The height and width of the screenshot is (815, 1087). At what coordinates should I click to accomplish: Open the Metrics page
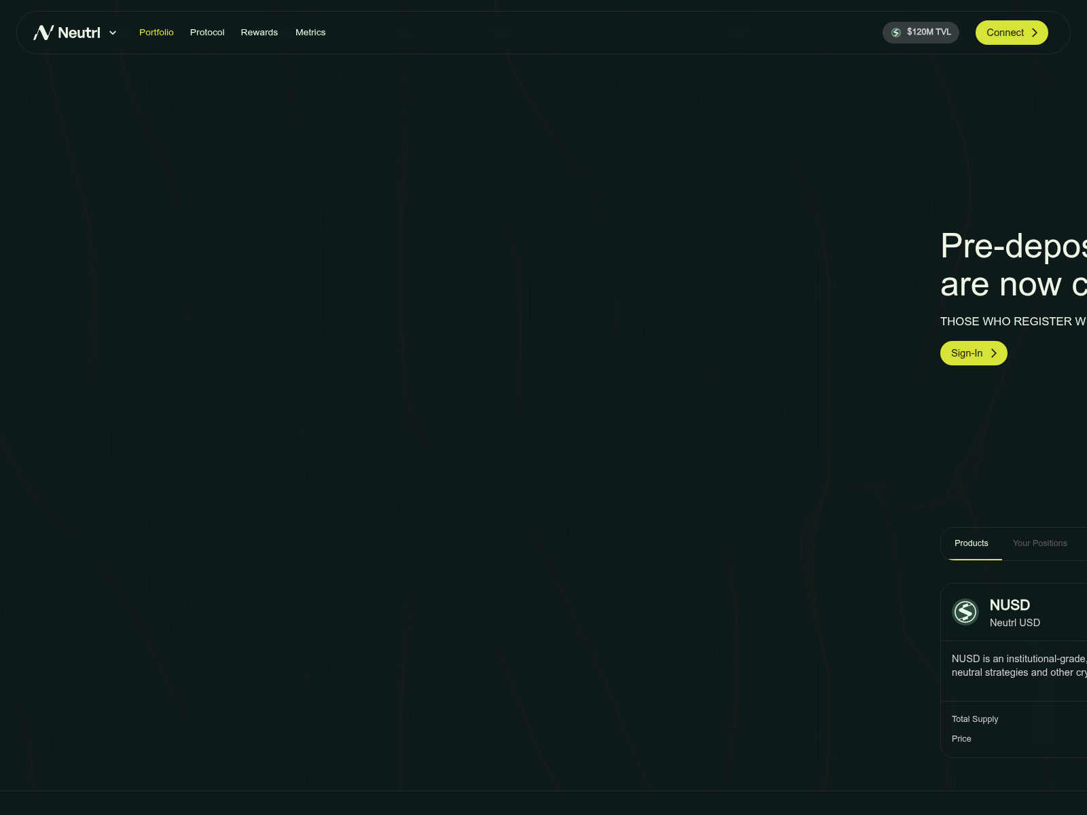(310, 32)
